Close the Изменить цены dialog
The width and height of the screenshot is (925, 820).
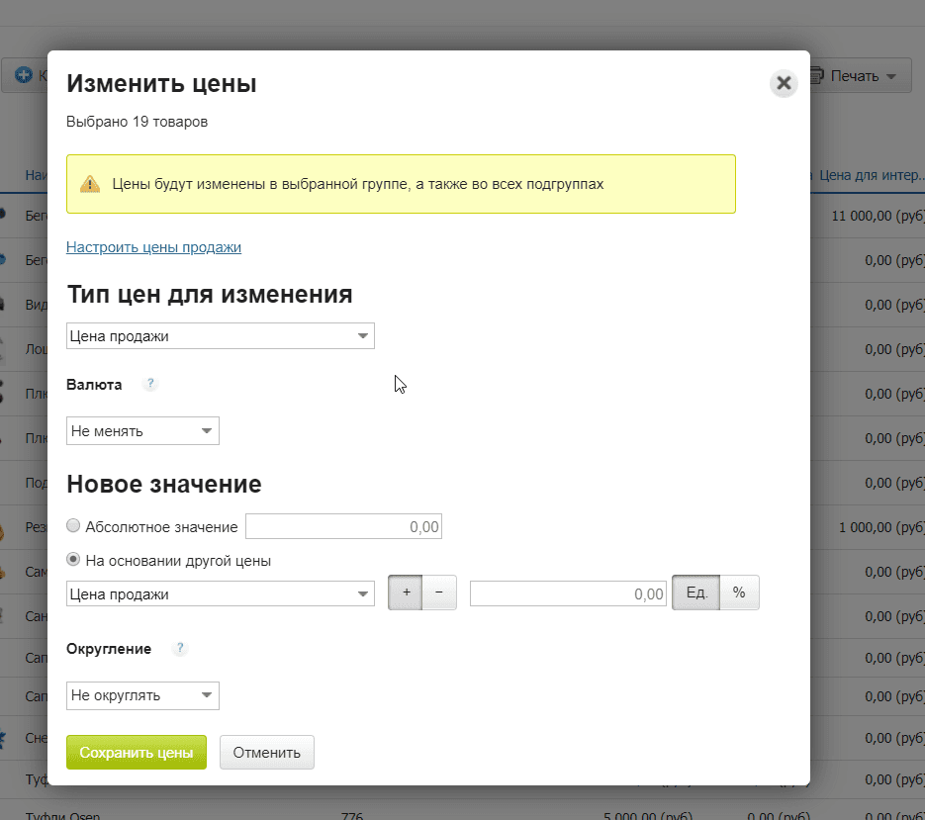click(783, 84)
